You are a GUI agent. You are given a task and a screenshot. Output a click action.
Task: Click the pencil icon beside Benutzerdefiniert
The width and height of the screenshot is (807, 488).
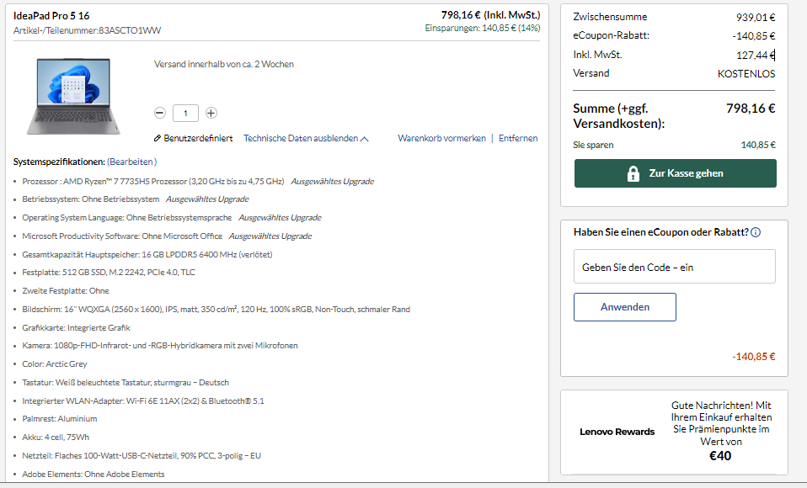click(158, 138)
